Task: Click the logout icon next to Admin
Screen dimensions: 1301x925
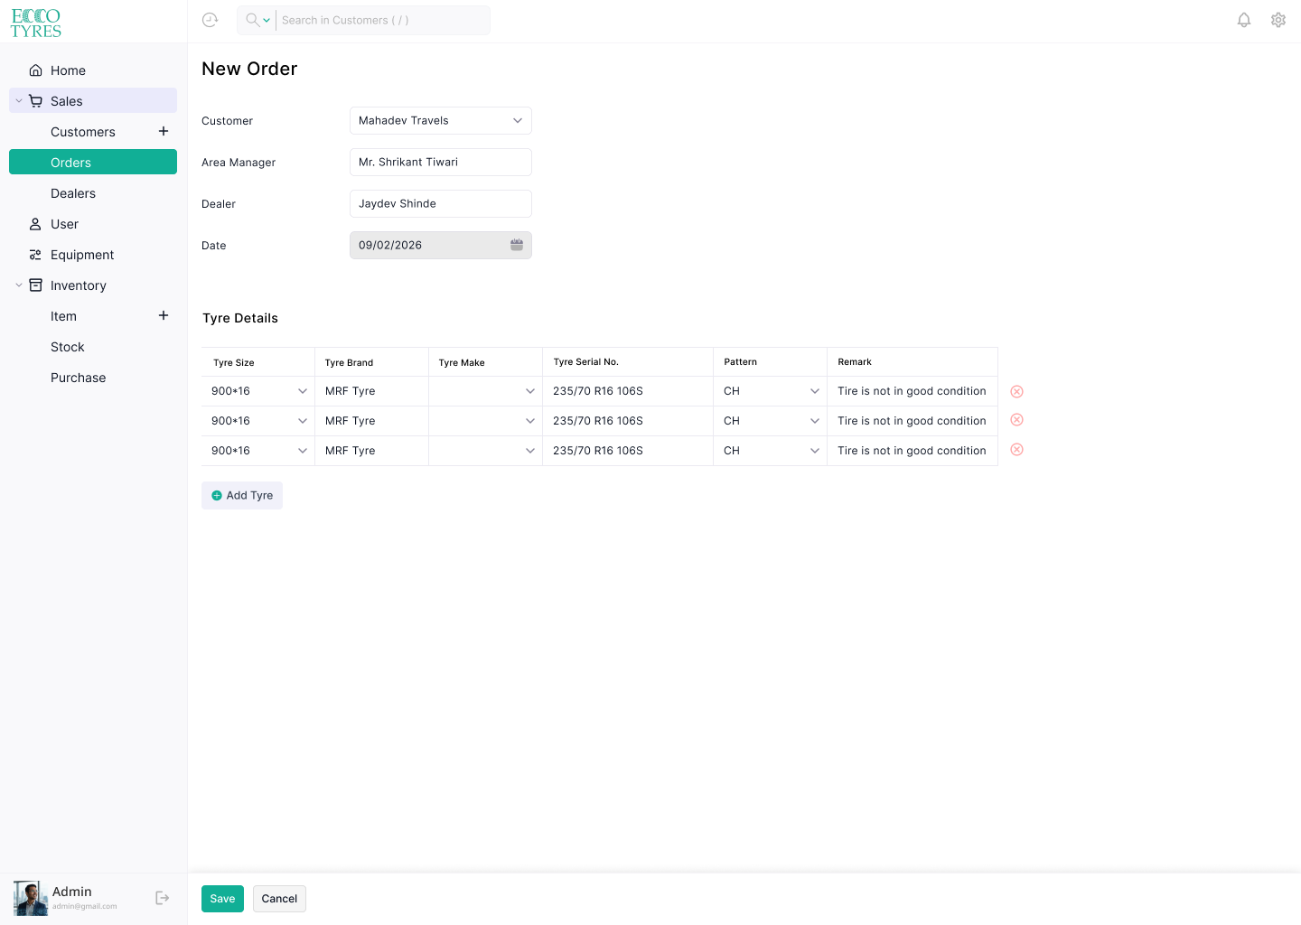Action: (163, 898)
